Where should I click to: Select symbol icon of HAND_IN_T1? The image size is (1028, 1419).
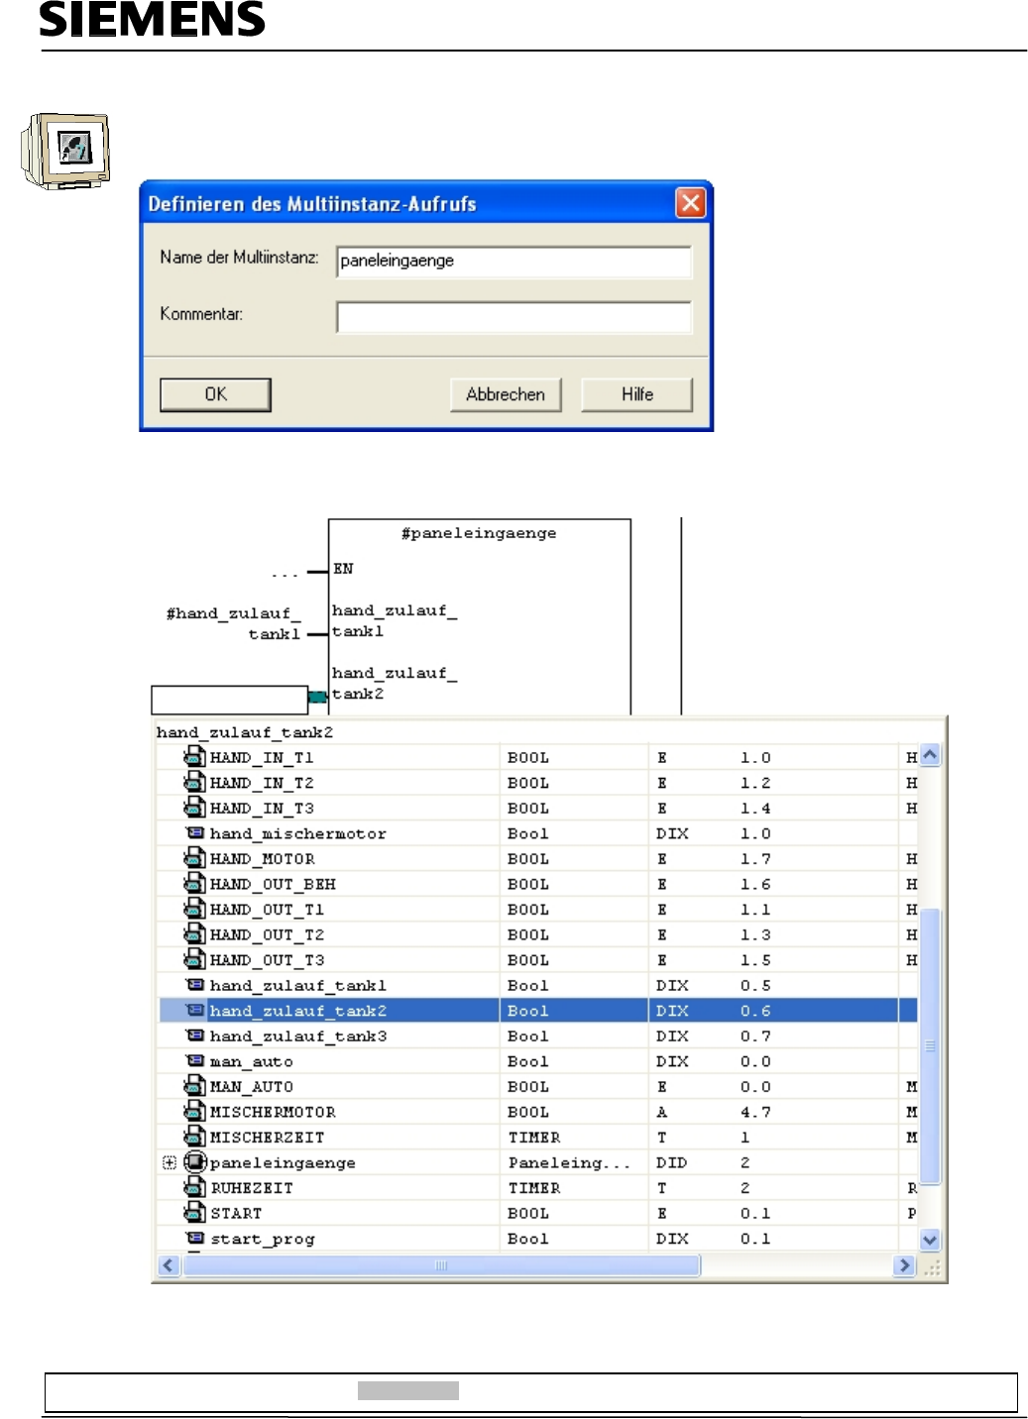click(x=194, y=757)
